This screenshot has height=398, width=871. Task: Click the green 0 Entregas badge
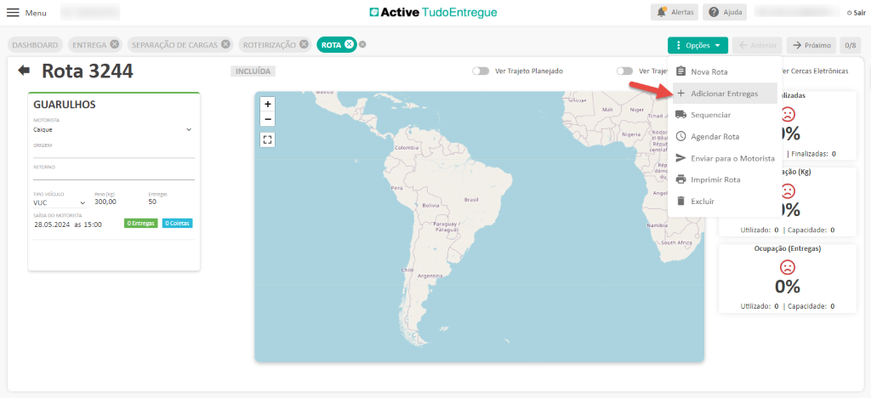[x=140, y=223]
